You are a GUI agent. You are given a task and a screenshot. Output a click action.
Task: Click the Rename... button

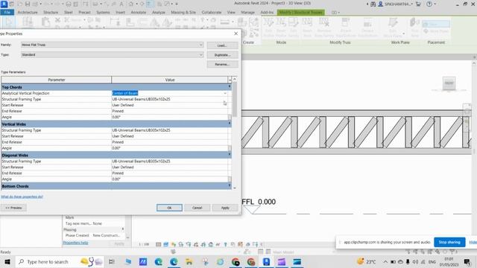pyautogui.click(x=222, y=65)
